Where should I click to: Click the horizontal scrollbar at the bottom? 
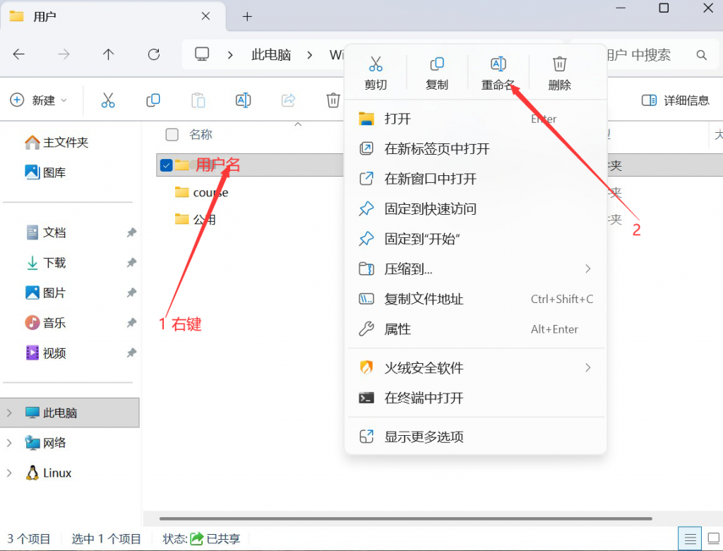(x=405, y=519)
